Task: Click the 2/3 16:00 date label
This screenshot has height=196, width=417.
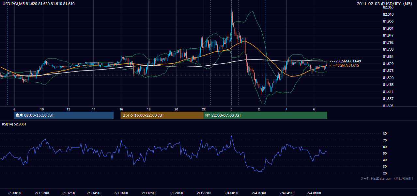Action: pyautogui.click(x=121, y=193)
